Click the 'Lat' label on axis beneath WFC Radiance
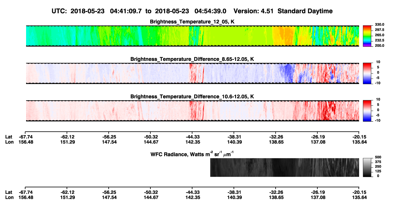The height and width of the screenshot is (204, 399). 9,192
